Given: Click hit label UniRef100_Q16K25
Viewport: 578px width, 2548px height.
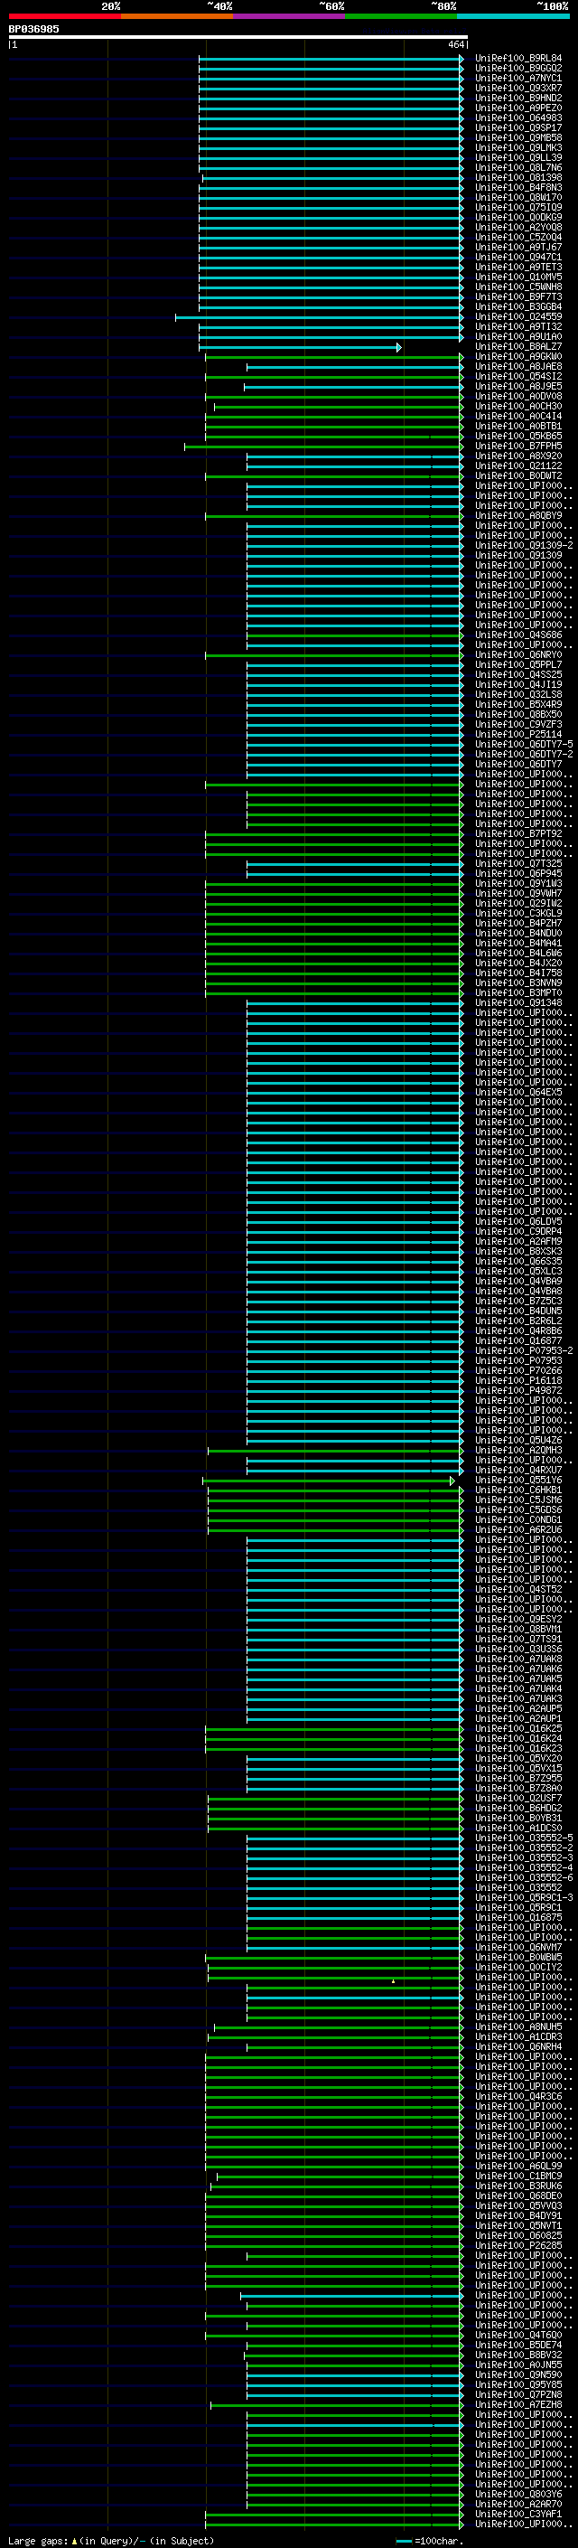Looking at the screenshot, I should 518,1728.
